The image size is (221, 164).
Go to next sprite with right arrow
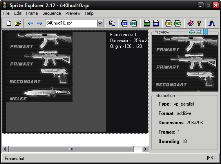pyautogui.click(x=40, y=23)
